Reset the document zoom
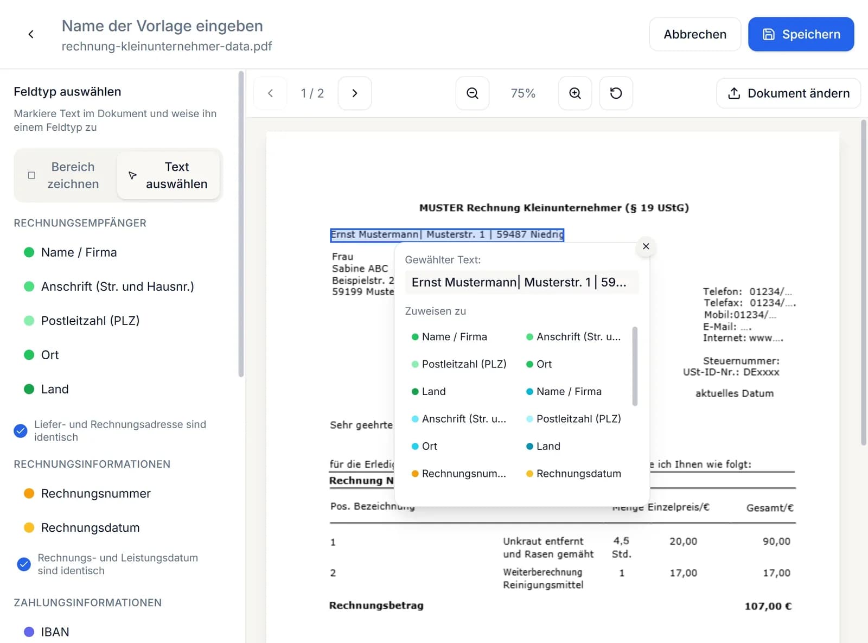Screen dimensions: 868x643 [616, 93]
